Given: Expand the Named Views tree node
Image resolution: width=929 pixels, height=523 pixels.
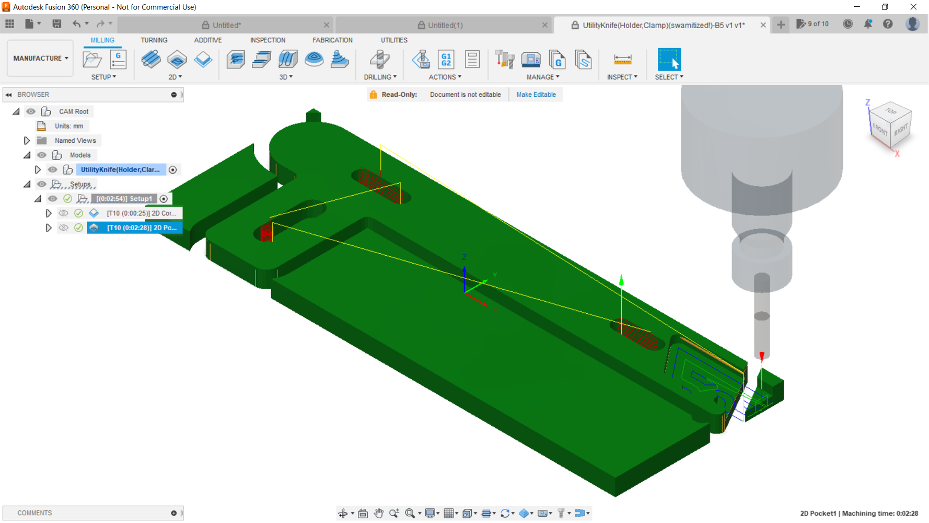Looking at the screenshot, I should click(x=27, y=141).
